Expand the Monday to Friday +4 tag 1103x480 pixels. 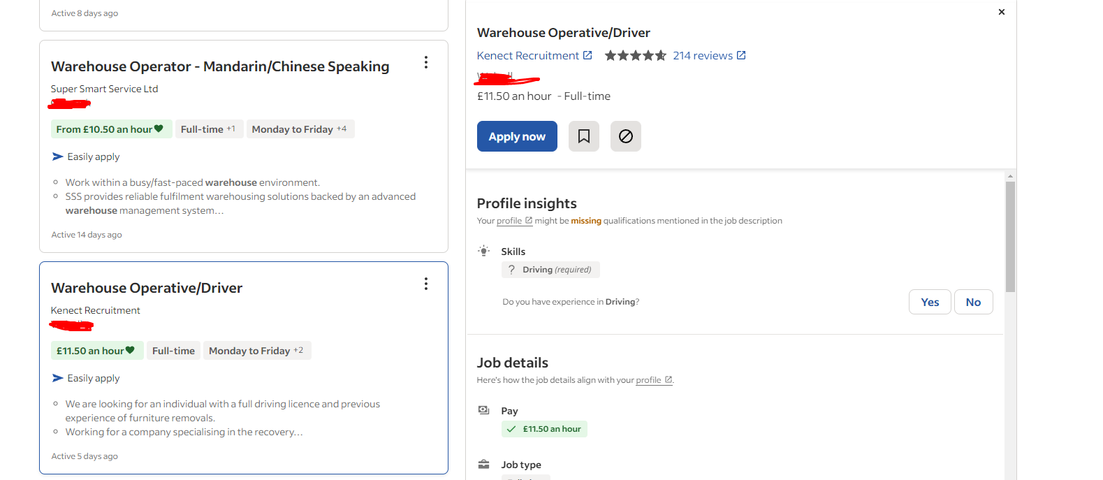[300, 129]
